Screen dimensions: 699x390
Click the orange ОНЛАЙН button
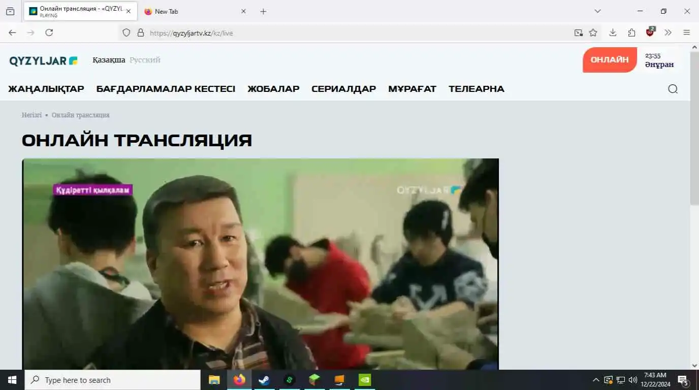(610, 59)
